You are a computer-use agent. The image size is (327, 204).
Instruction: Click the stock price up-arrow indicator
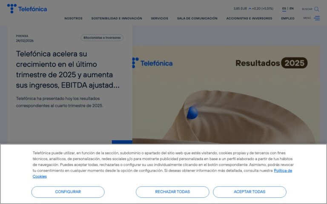point(250,9)
